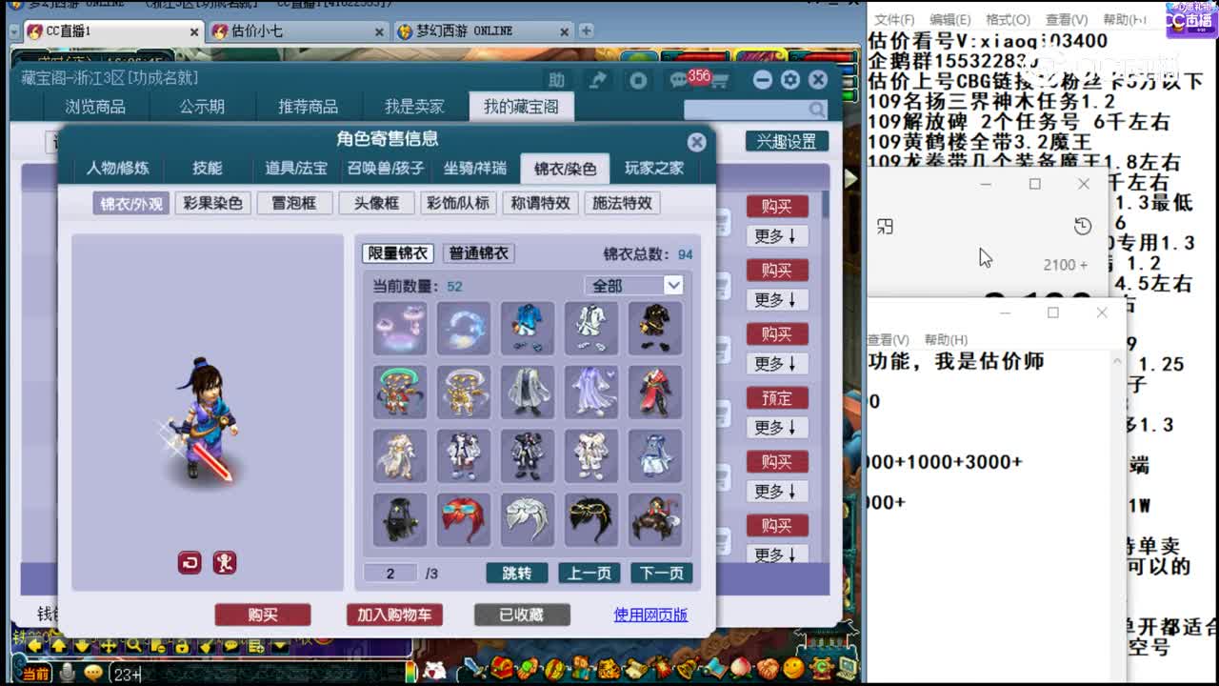Click the padlock icon in chat toolbar
The height and width of the screenshot is (686, 1219).
(181, 646)
